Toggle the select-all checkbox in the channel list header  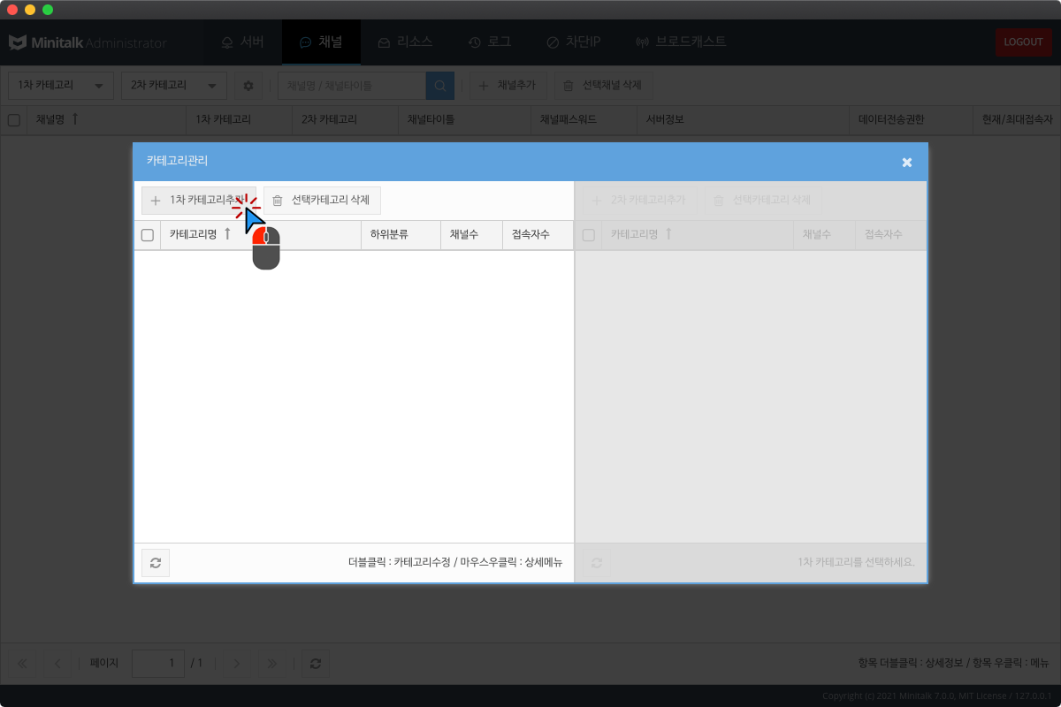[x=13, y=120]
